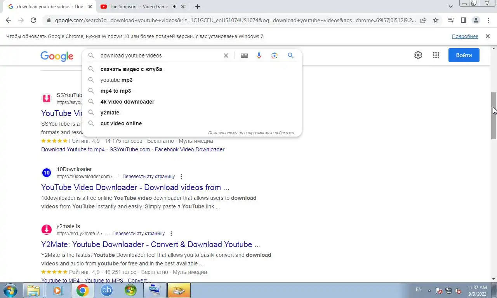This screenshot has height=298, width=497.
Task: Clear the search box with the X icon
Action: click(226, 55)
